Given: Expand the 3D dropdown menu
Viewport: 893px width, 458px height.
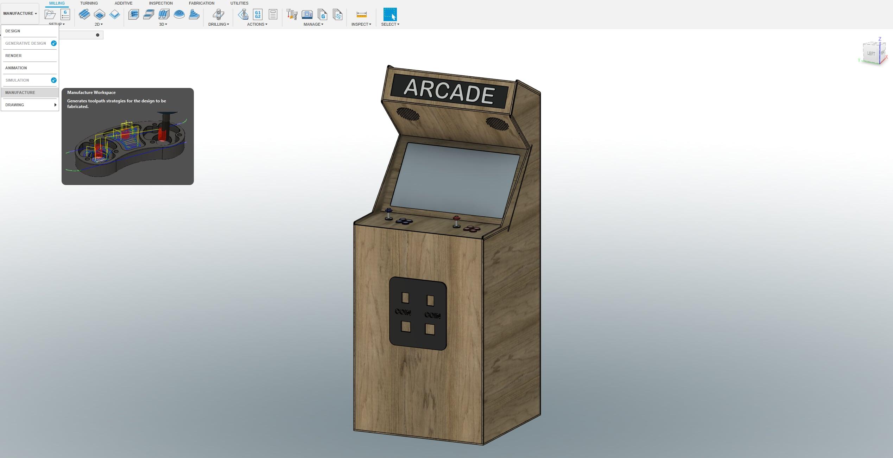Looking at the screenshot, I should coord(163,24).
